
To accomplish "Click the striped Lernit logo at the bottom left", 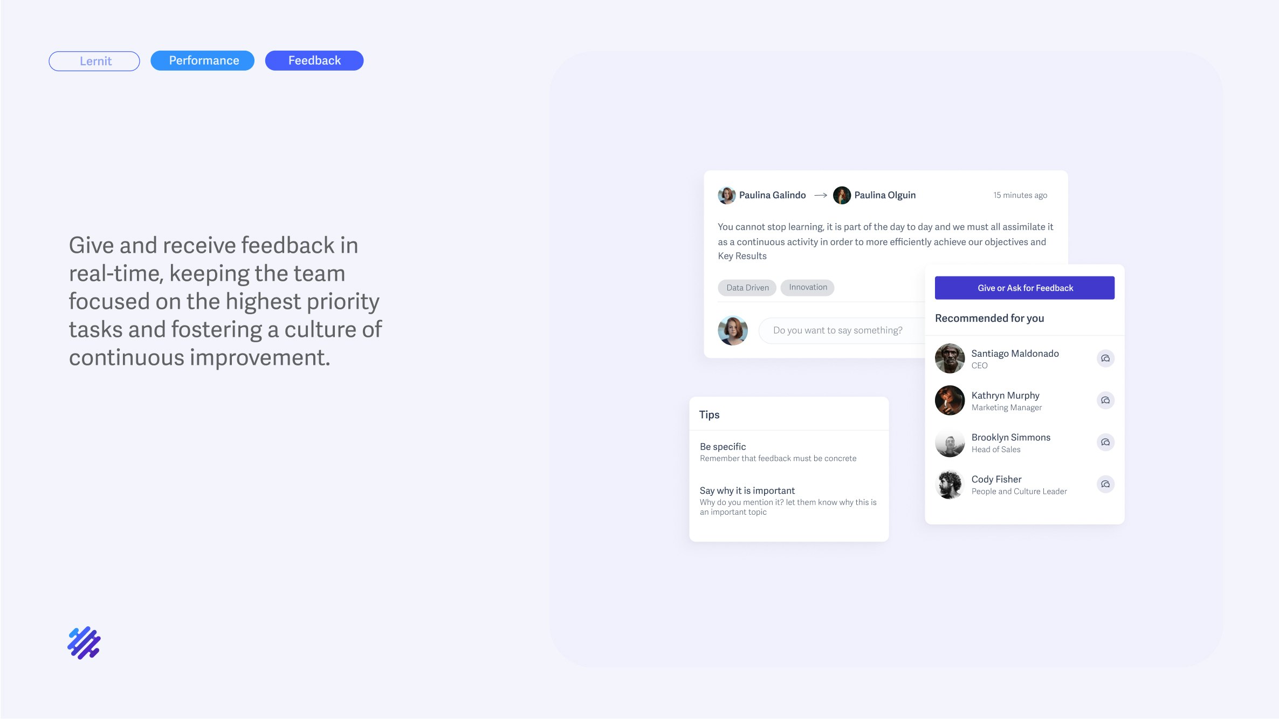I will [84, 642].
